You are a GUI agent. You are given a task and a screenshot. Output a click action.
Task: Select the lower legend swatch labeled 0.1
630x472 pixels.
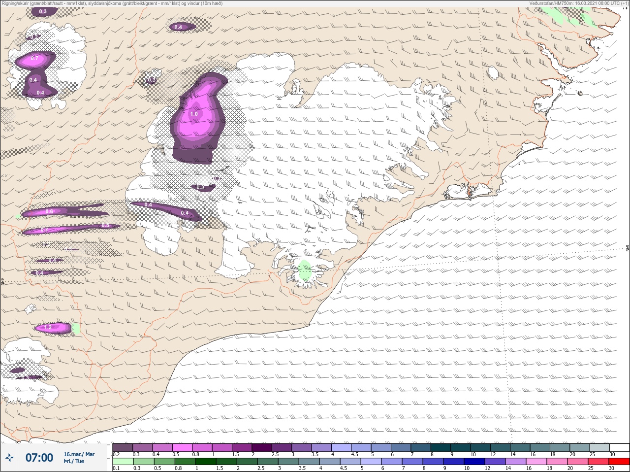tap(123, 462)
